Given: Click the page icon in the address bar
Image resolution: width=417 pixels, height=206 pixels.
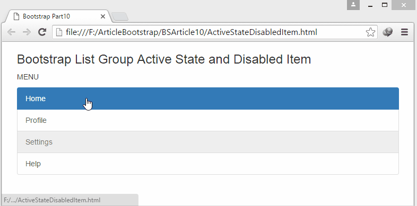Looking at the screenshot, I should coord(60,32).
